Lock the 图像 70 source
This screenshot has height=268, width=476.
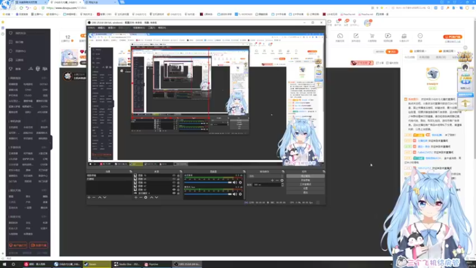(178, 176)
